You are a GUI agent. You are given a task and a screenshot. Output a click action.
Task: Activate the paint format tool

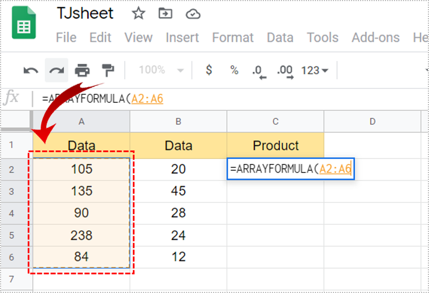coord(107,70)
